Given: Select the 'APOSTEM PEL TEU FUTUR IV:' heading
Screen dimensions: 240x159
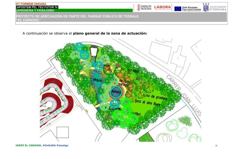Looking at the screenshot, I should click(37, 7).
